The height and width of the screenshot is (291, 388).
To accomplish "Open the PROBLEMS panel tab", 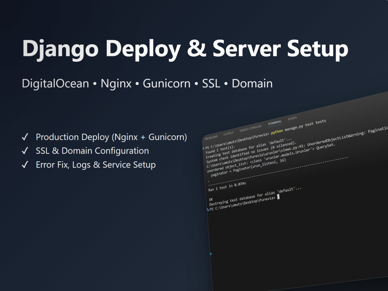I will (x=211, y=137).
